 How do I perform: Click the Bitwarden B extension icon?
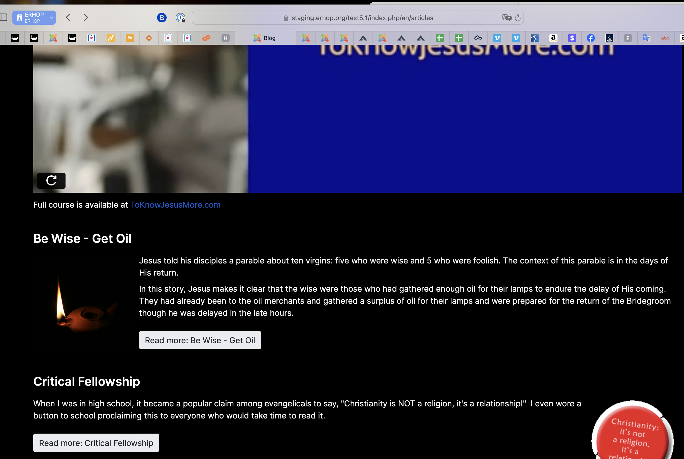point(162,18)
